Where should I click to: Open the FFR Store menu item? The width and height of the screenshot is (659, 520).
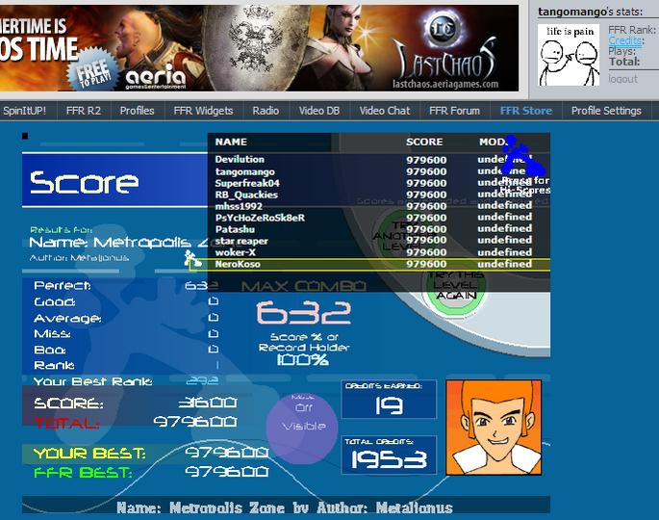click(526, 111)
